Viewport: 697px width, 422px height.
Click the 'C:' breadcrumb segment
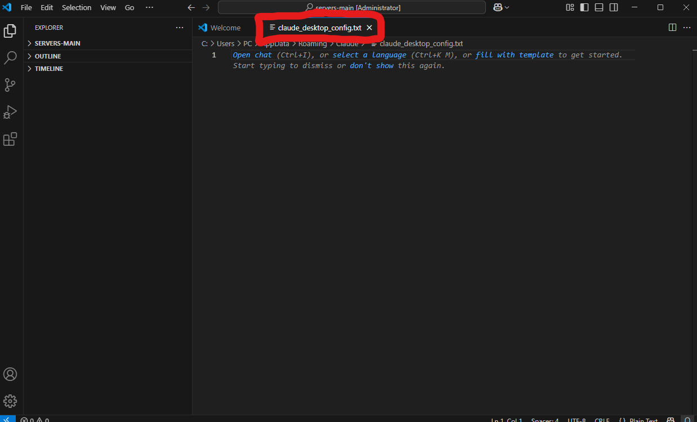[x=205, y=43]
